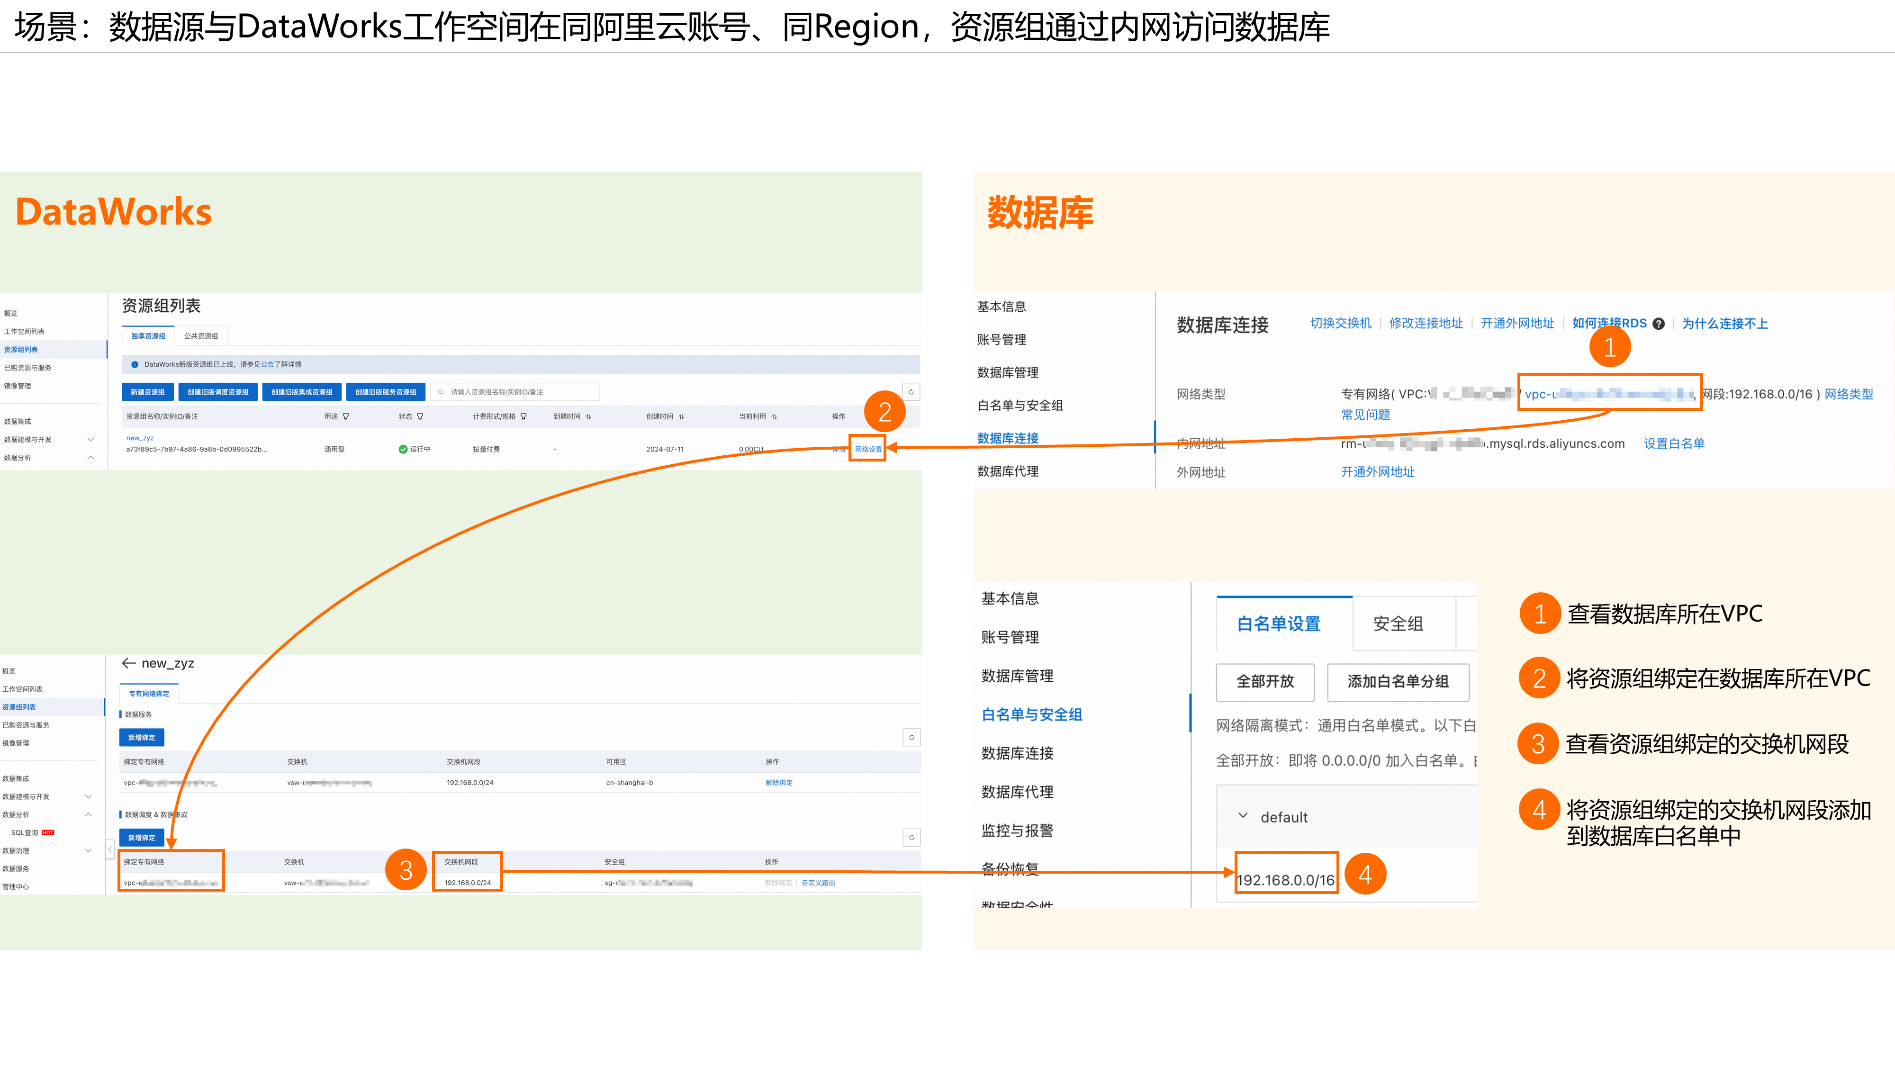Image resolution: width=1895 pixels, height=1066 pixels.
Task: Click 开通外网地址 in the 外网地址 row
Action: pyautogui.click(x=1377, y=471)
